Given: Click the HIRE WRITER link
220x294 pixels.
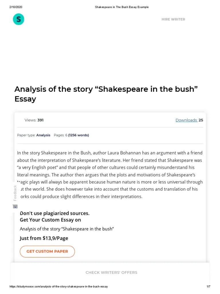Looking at the screenshot, I should click(173, 19).
